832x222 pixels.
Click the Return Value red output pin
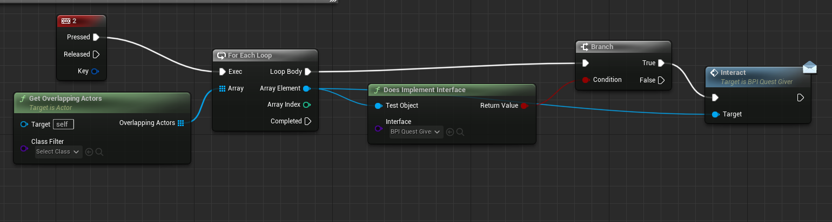pyautogui.click(x=524, y=106)
